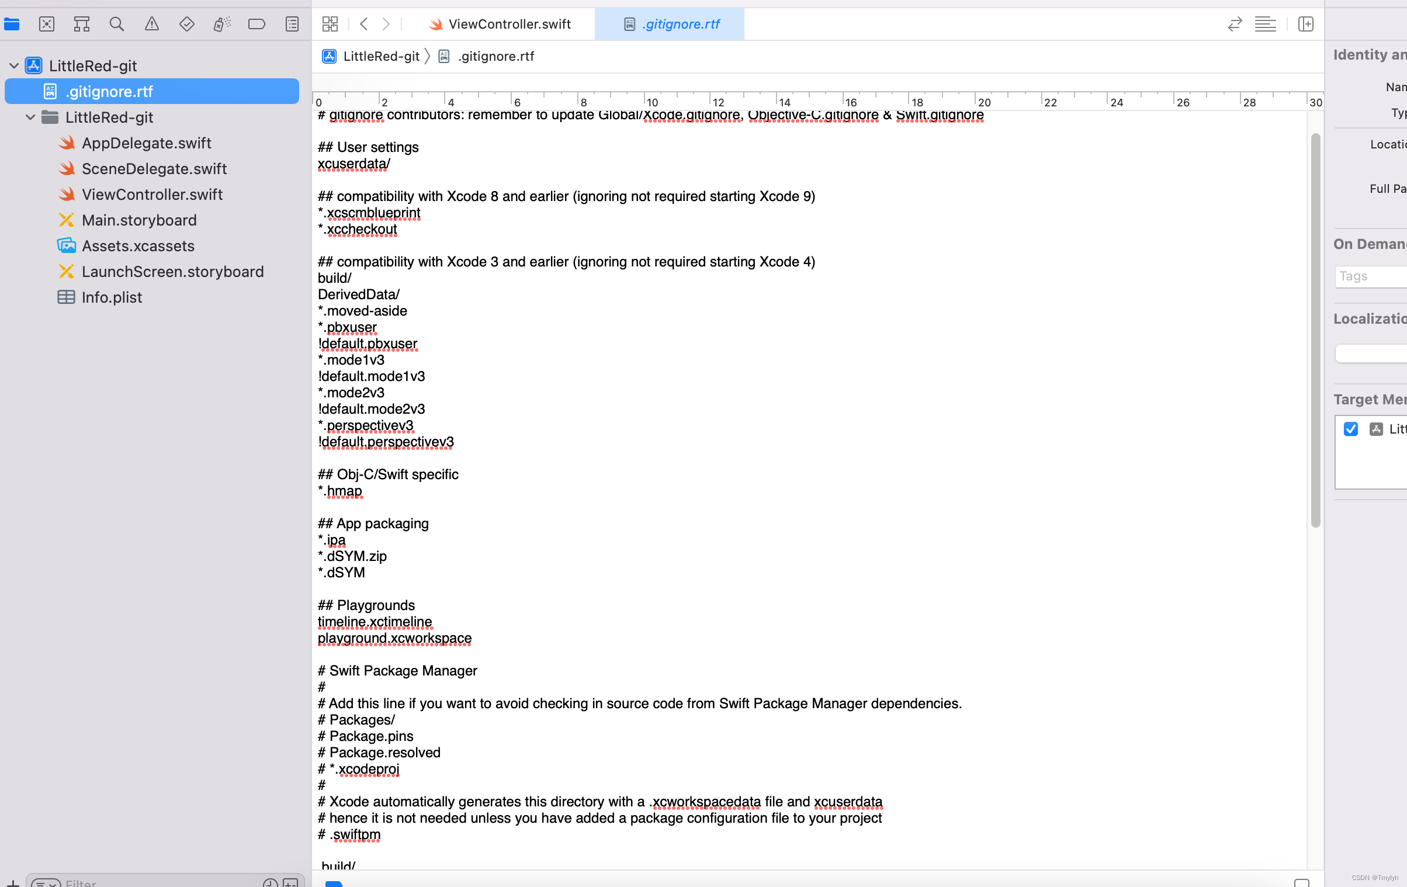Click the go back arrow button

click(364, 24)
